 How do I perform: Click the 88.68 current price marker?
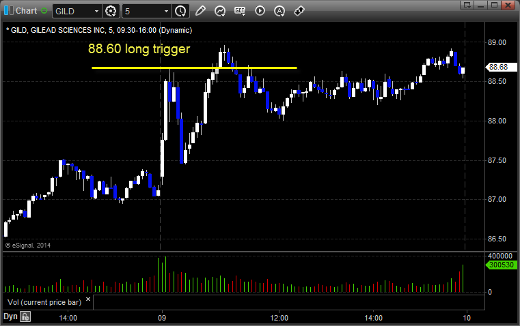pyautogui.click(x=501, y=67)
